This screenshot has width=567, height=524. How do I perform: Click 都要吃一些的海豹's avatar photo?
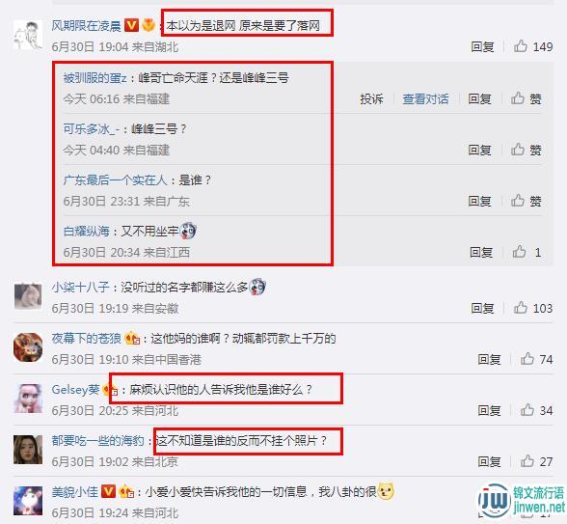click(x=28, y=450)
